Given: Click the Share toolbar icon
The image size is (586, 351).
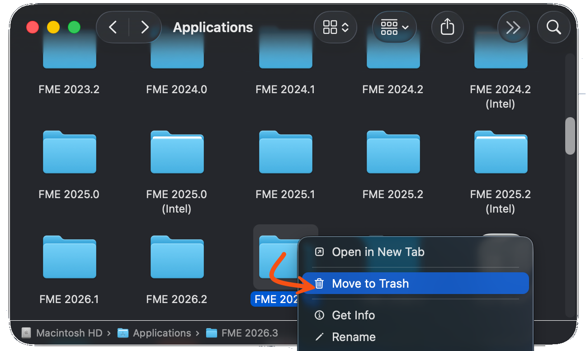Looking at the screenshot, I should [447, 27].
